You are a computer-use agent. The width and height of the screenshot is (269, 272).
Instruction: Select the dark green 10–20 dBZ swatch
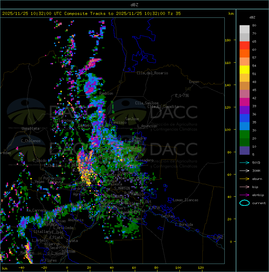coord(244,142)
